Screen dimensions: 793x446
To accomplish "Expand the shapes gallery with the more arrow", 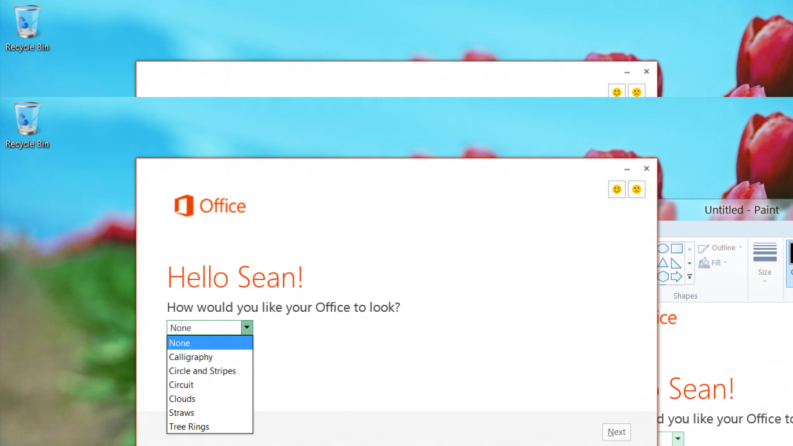I will click(x=689, y=277).
